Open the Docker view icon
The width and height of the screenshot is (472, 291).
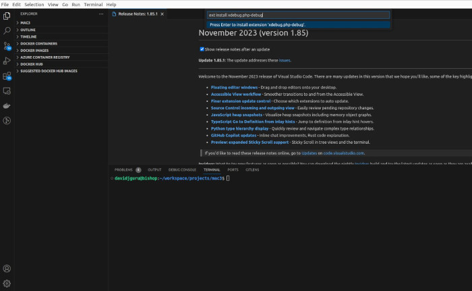(7, 106)
